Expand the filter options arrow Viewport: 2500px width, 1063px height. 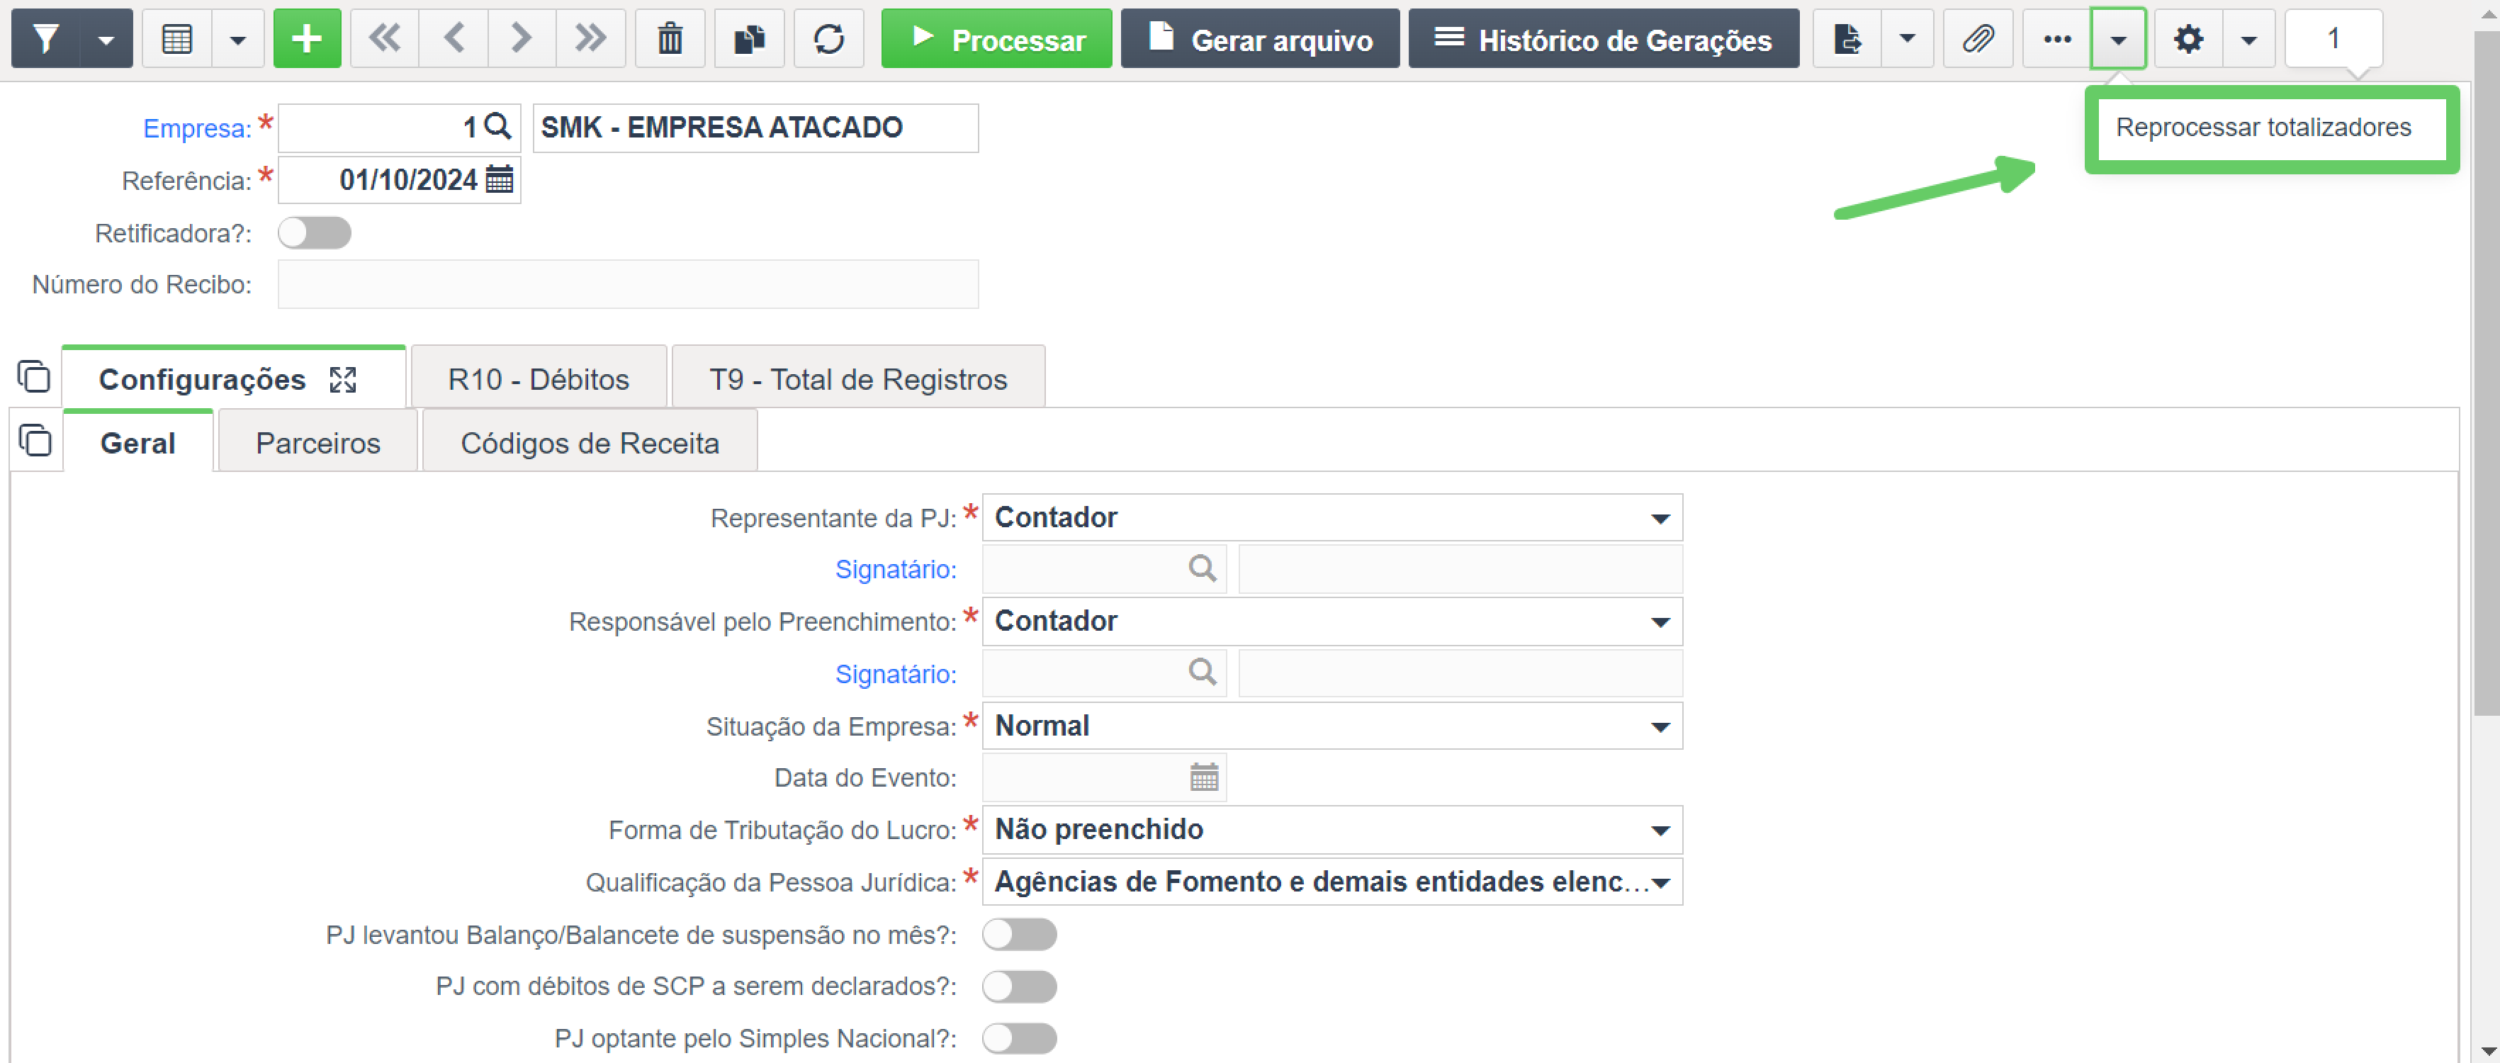point(107,39)
